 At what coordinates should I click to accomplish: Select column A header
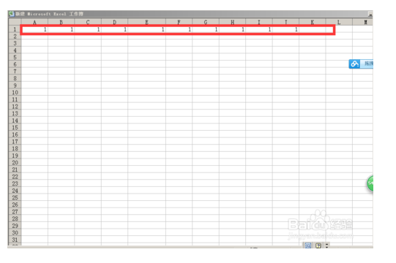[x=34, y=22]
